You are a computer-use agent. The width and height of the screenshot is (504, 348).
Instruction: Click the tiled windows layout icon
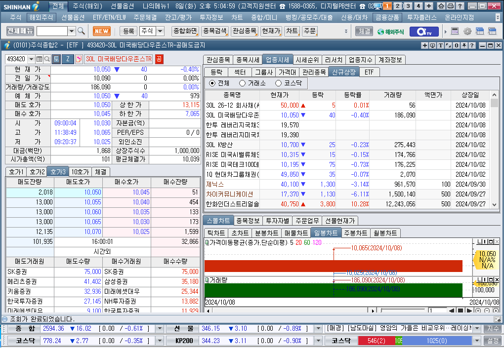[x=480, y=31]
